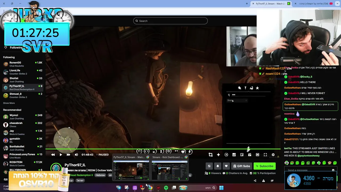Mute the stream volume speaker icon

click(76, 155)
